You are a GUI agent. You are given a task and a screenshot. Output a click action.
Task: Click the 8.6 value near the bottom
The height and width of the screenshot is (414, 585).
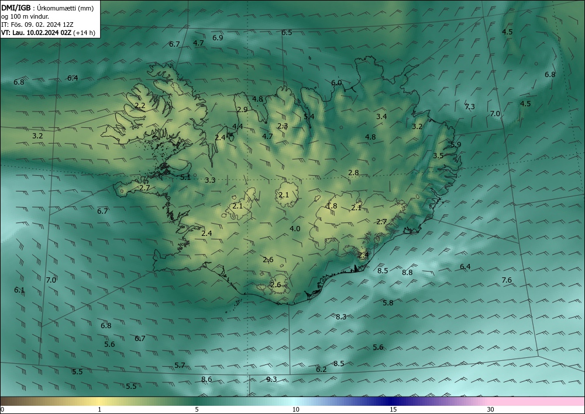(x=207, y=380)
